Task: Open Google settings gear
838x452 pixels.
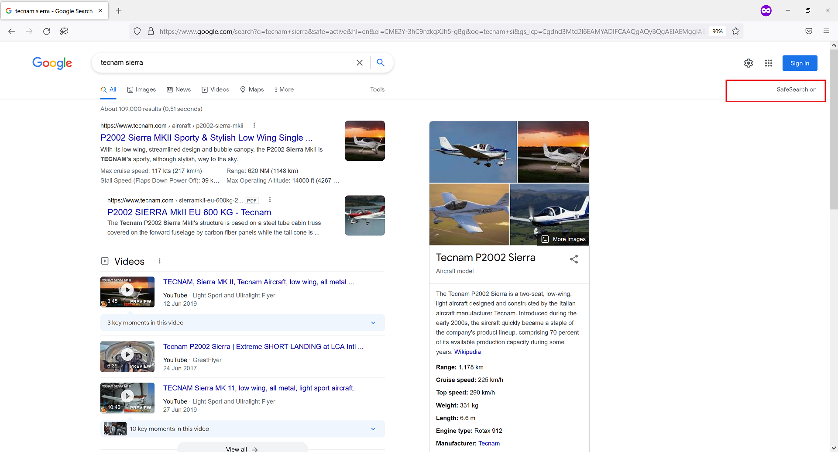Action: pyautogui.click(x=749, y=63)
